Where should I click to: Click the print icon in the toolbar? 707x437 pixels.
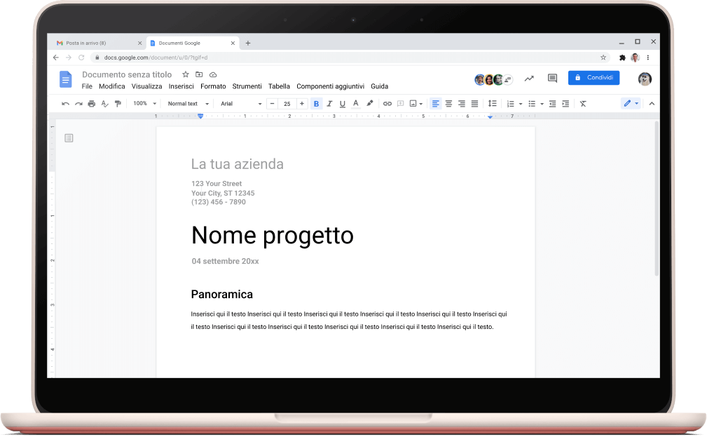tap(91, 104)
